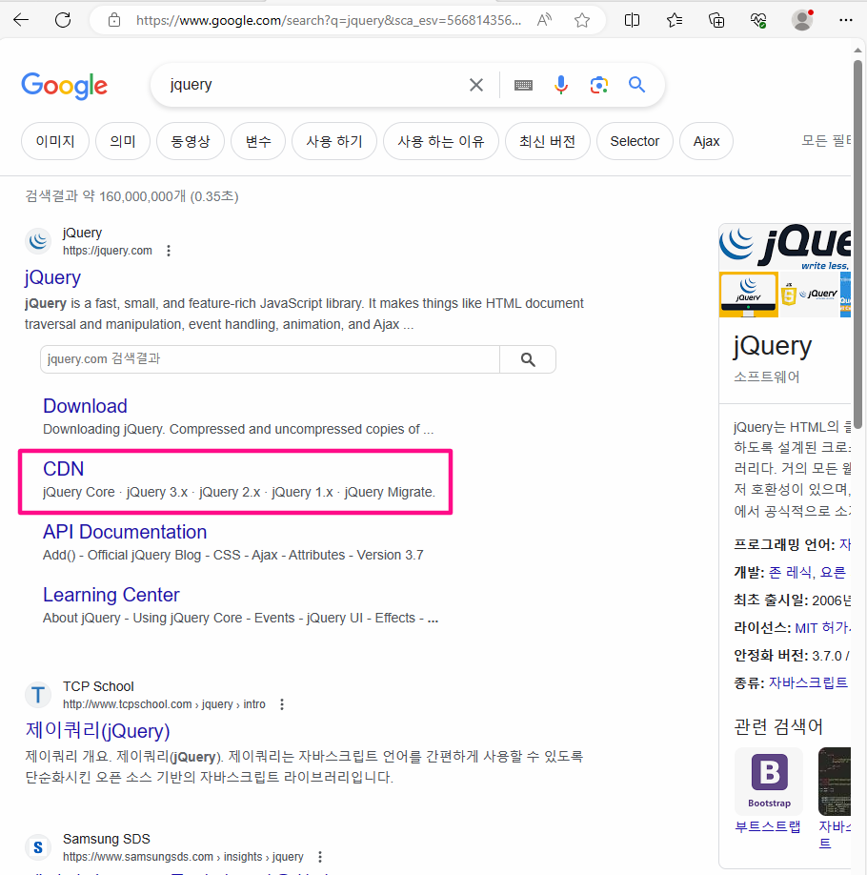Viewport: 867px width, 875px height.
Task: Click the Samsung SDS favicon
Action: pyautogui.click(x=38, y=847)
